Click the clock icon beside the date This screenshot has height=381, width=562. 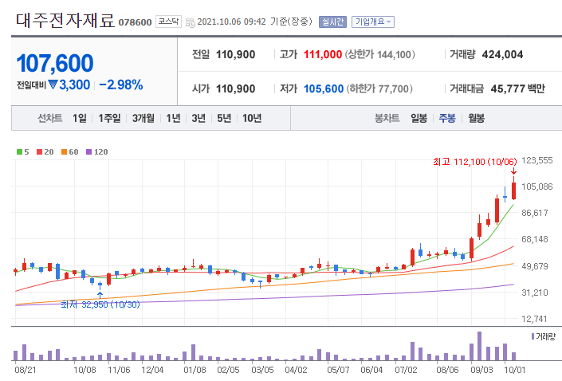pyautogui.click(x=191, y=22)
